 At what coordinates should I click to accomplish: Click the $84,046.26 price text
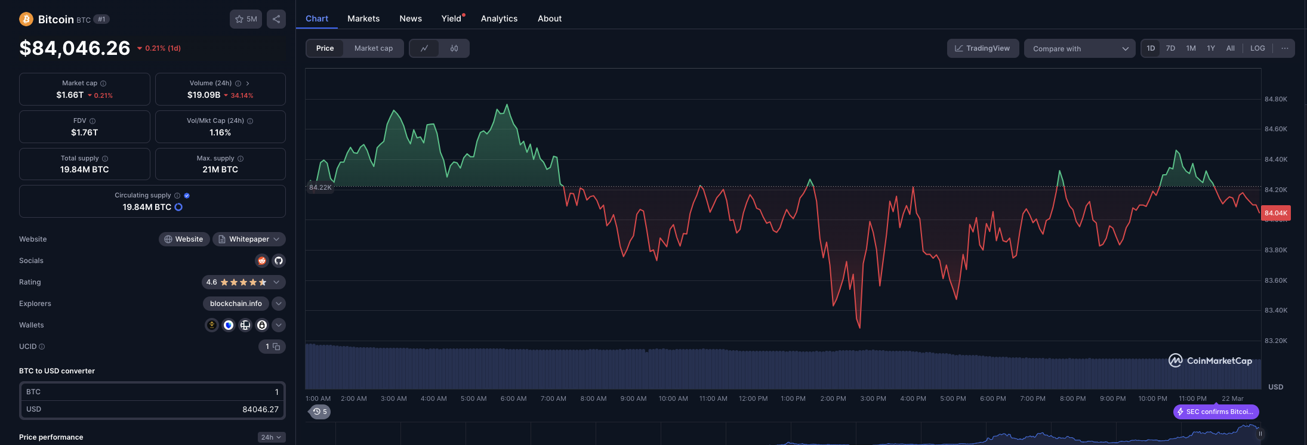tap(75, 48)
